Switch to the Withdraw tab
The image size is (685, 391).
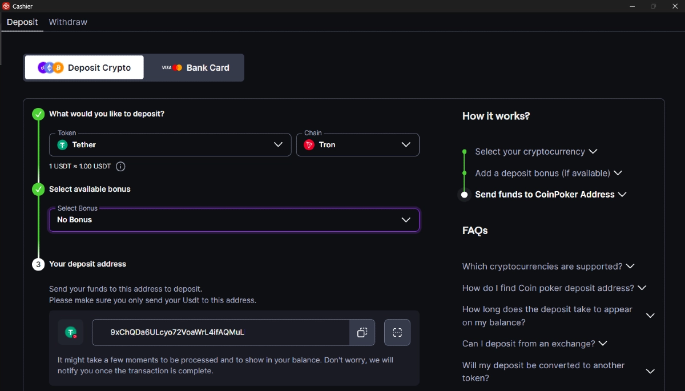tap(68, 22)
